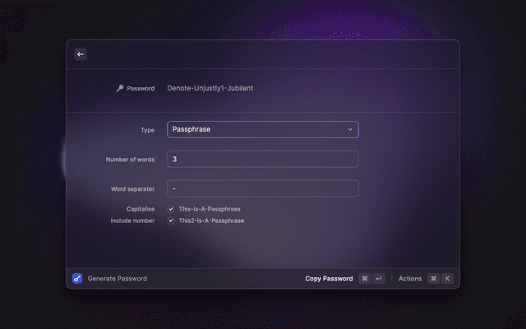526x329 pixels.
Task: Click the back arrow button
Action: 81,54
